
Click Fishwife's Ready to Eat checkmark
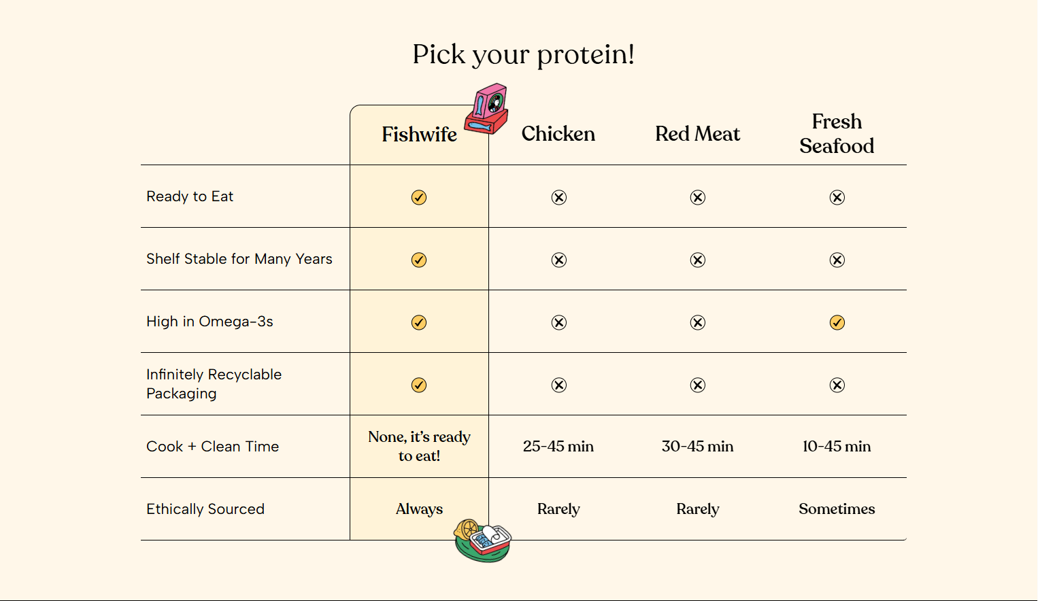[x=419, y=197]
